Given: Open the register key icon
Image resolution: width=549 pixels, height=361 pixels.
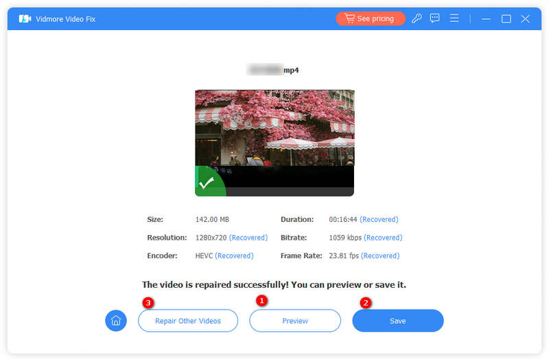Looking at the screenshot, I should [x=417, y=18].
